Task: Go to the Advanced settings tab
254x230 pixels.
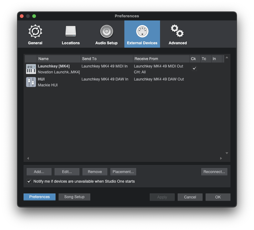Action: coord(178,34)
